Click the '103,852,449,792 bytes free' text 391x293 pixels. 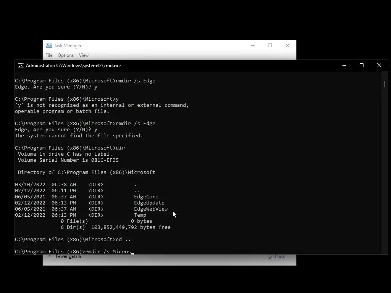[131, 227]
